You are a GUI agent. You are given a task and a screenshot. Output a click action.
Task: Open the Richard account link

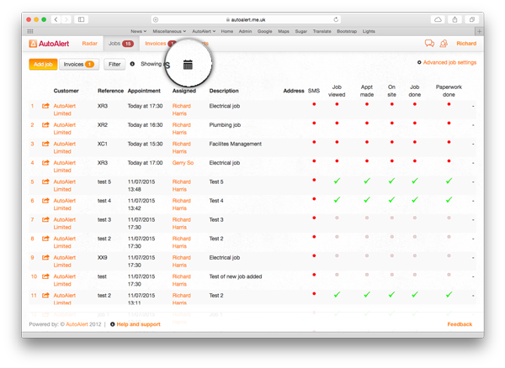coord(466,44)
